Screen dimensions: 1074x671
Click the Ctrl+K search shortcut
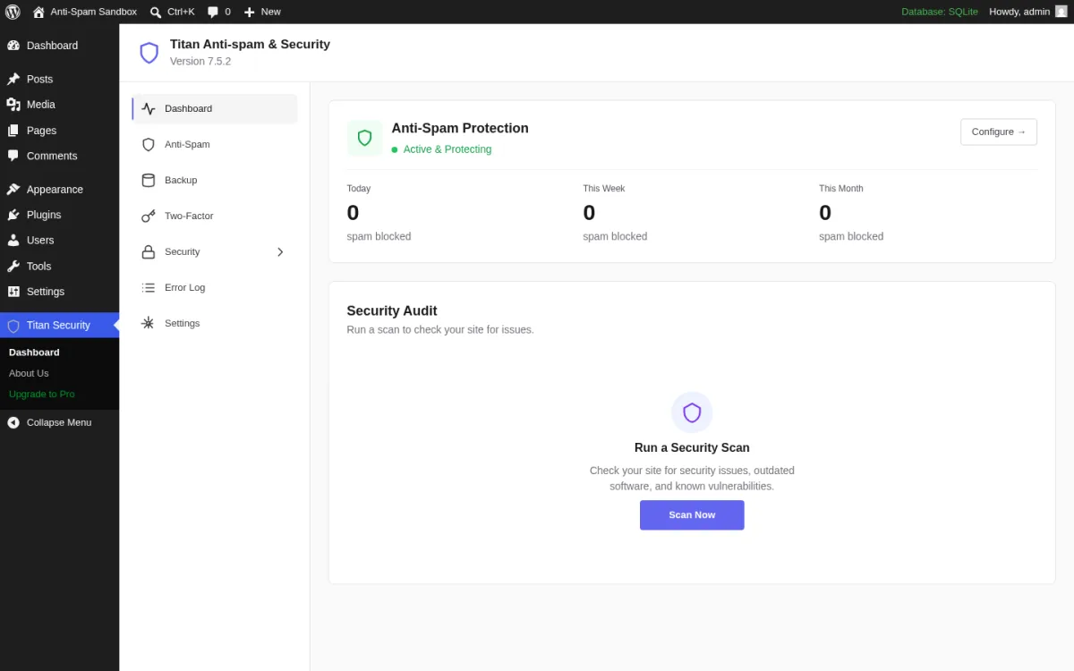[x=181, y=12]
